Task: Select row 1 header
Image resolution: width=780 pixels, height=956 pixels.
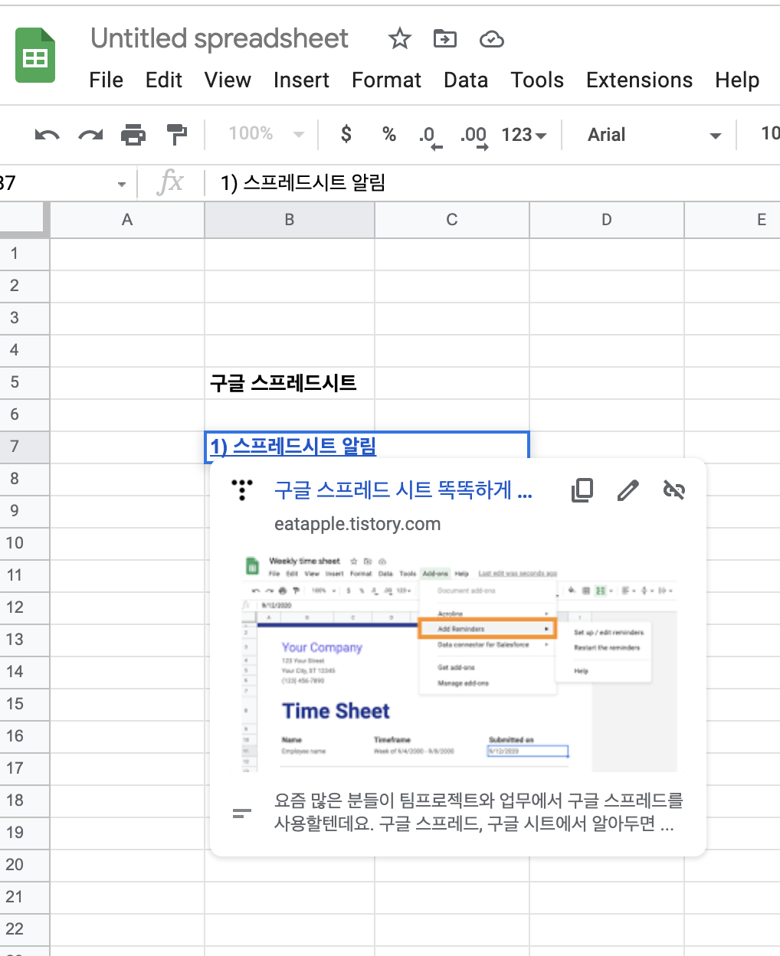Action: pos(23,254)
